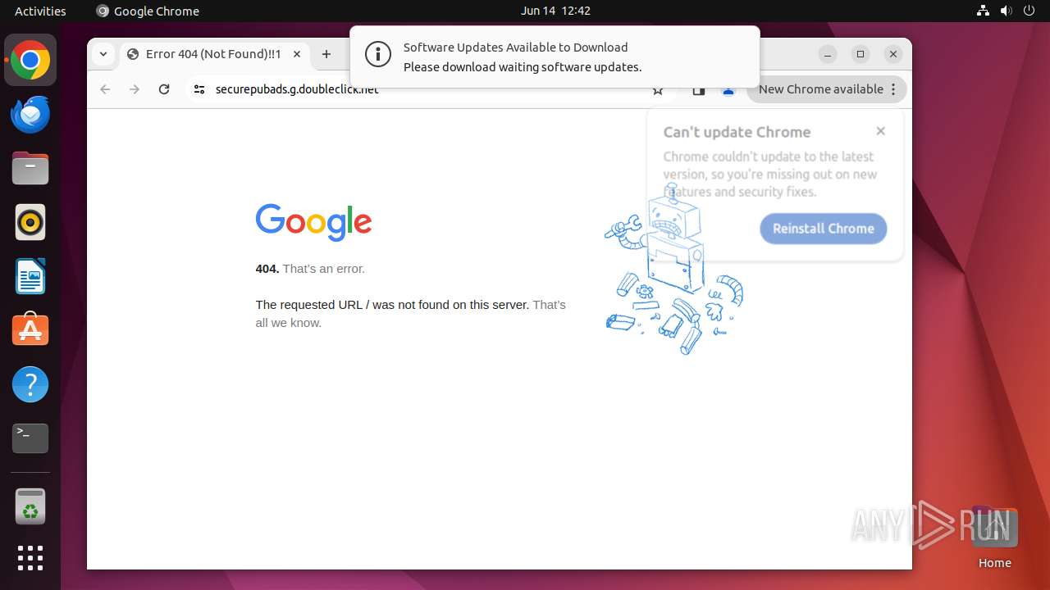1050x590 pixels.
Task: Expand the tab search dropdown
Action: click(103, 54)
